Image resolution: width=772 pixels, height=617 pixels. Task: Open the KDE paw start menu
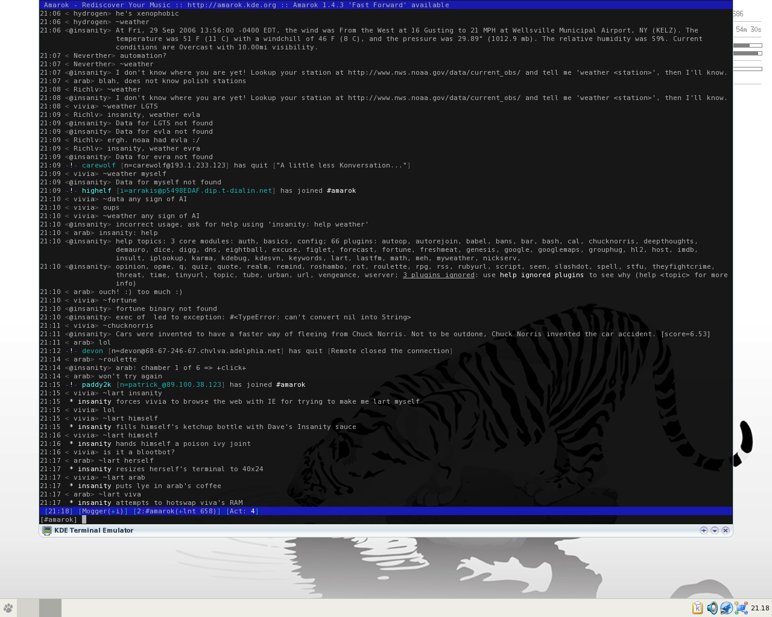click(x=8, y=608)
